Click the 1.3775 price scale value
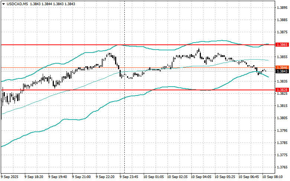Screen dimensions: 290x181 click(x=283, y=155)
